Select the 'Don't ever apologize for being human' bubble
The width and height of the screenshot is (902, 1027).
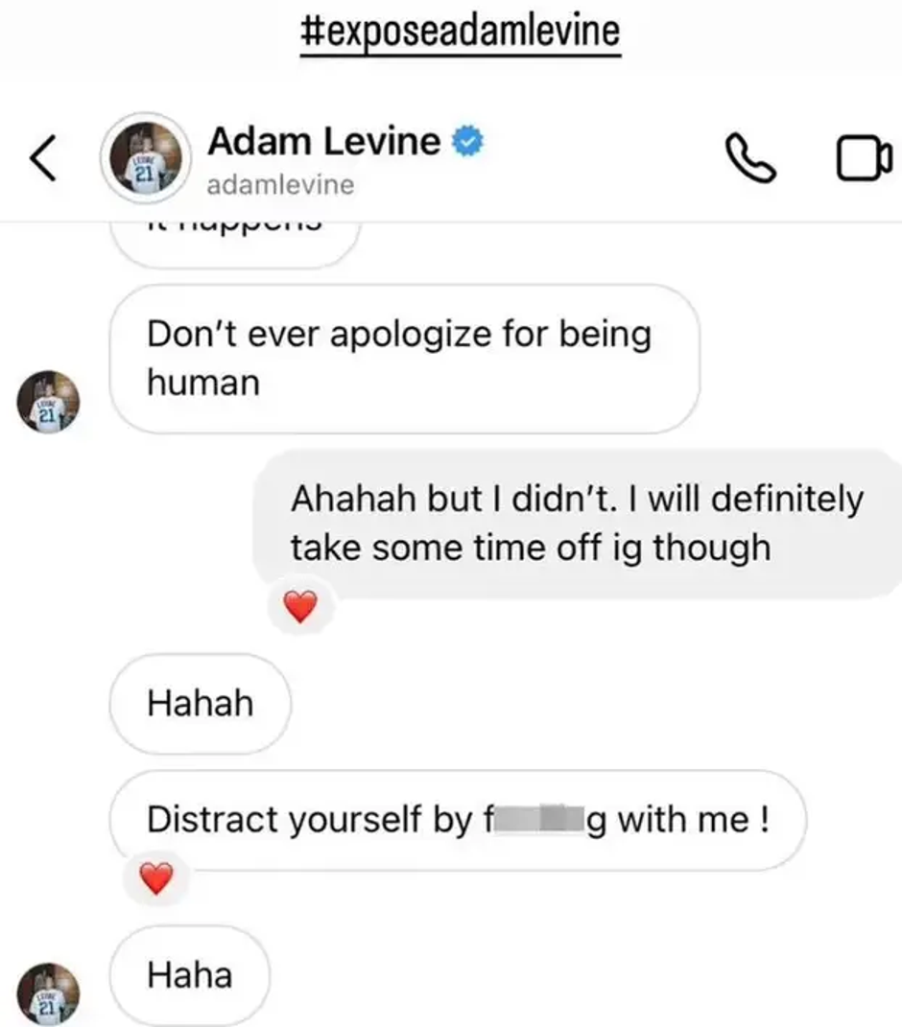pos(404,359)
